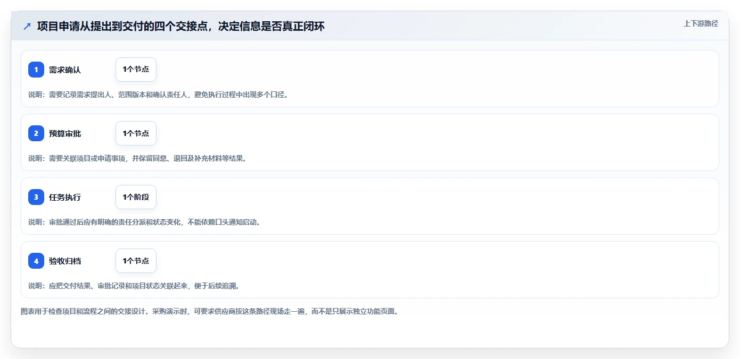This screenshot has height=359, width=740.
Task: Click the 预算审批 step title
Action: (65, 133)
